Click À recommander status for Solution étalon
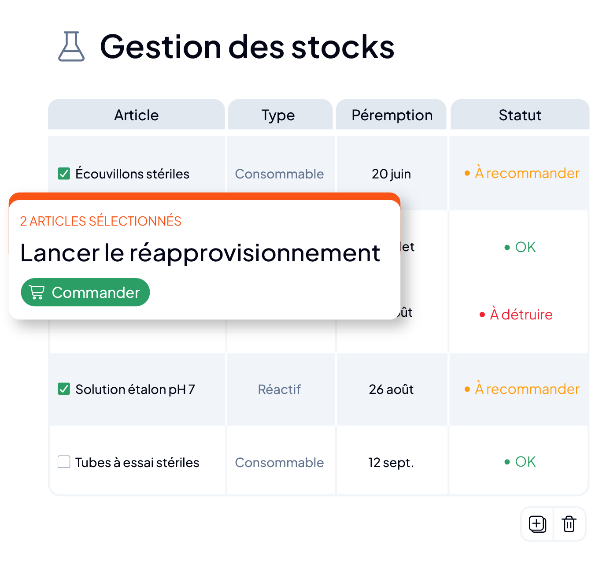 pos(522,389)
